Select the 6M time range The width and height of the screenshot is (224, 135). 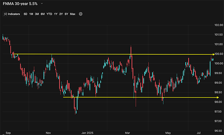coord(43,14)
